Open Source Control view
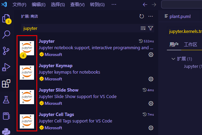This screenshot has width=202, height=135. click(x=6, y=51)
